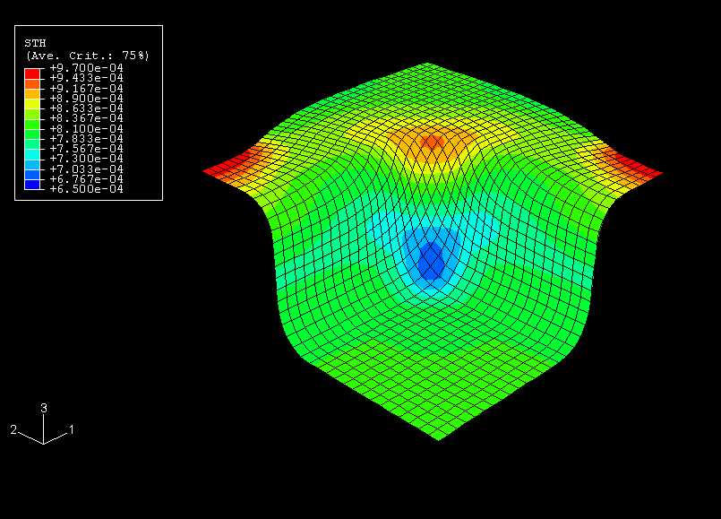Pick the dark blue minimum thickness region

point(432,261)
